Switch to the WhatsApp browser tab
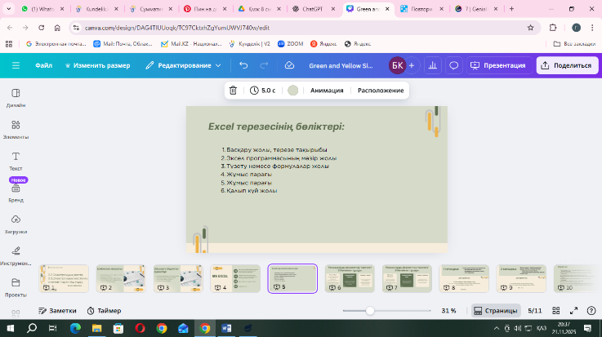This screenshot has height=337, width=602. point(42,9)
